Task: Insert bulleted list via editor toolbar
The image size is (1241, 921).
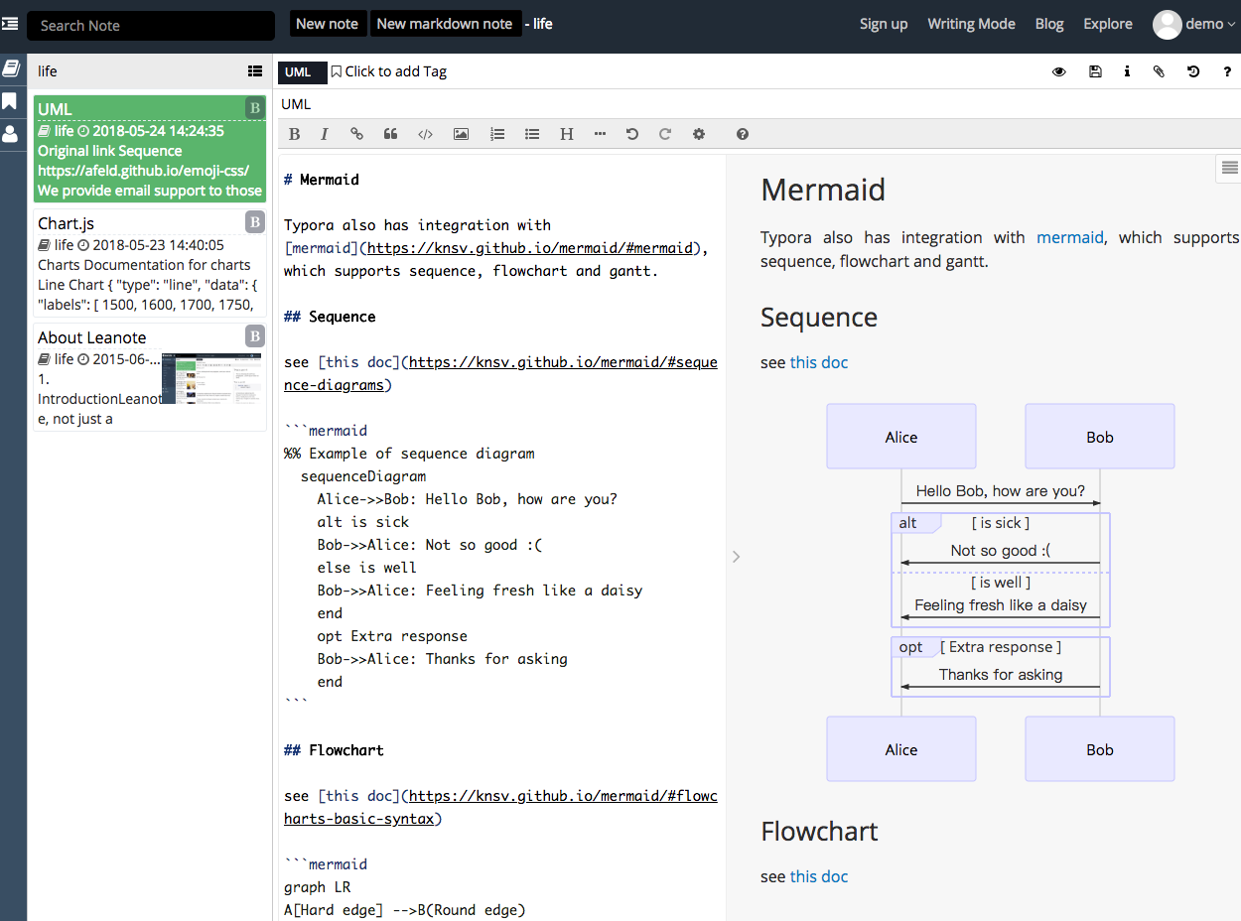Action: pyautogui.click(x=532, y=134)
